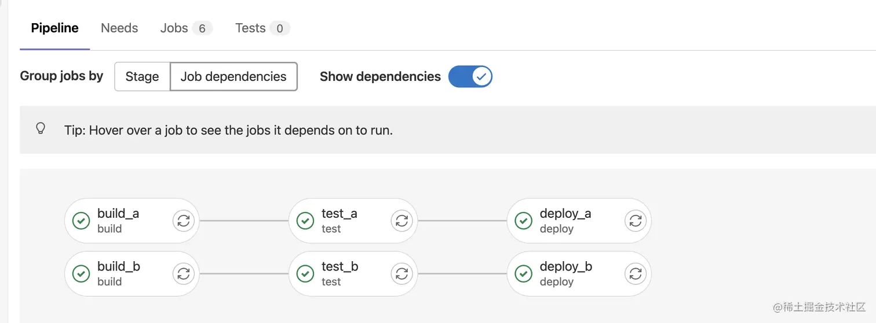Switch to the Needs tab

[119, 28]
